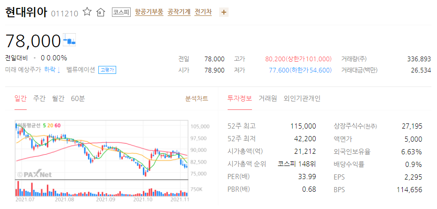The height and width of the screenshot is (209, 437).
Task: Click the 2021.10 date label on chart
Action: pos(143,200)
